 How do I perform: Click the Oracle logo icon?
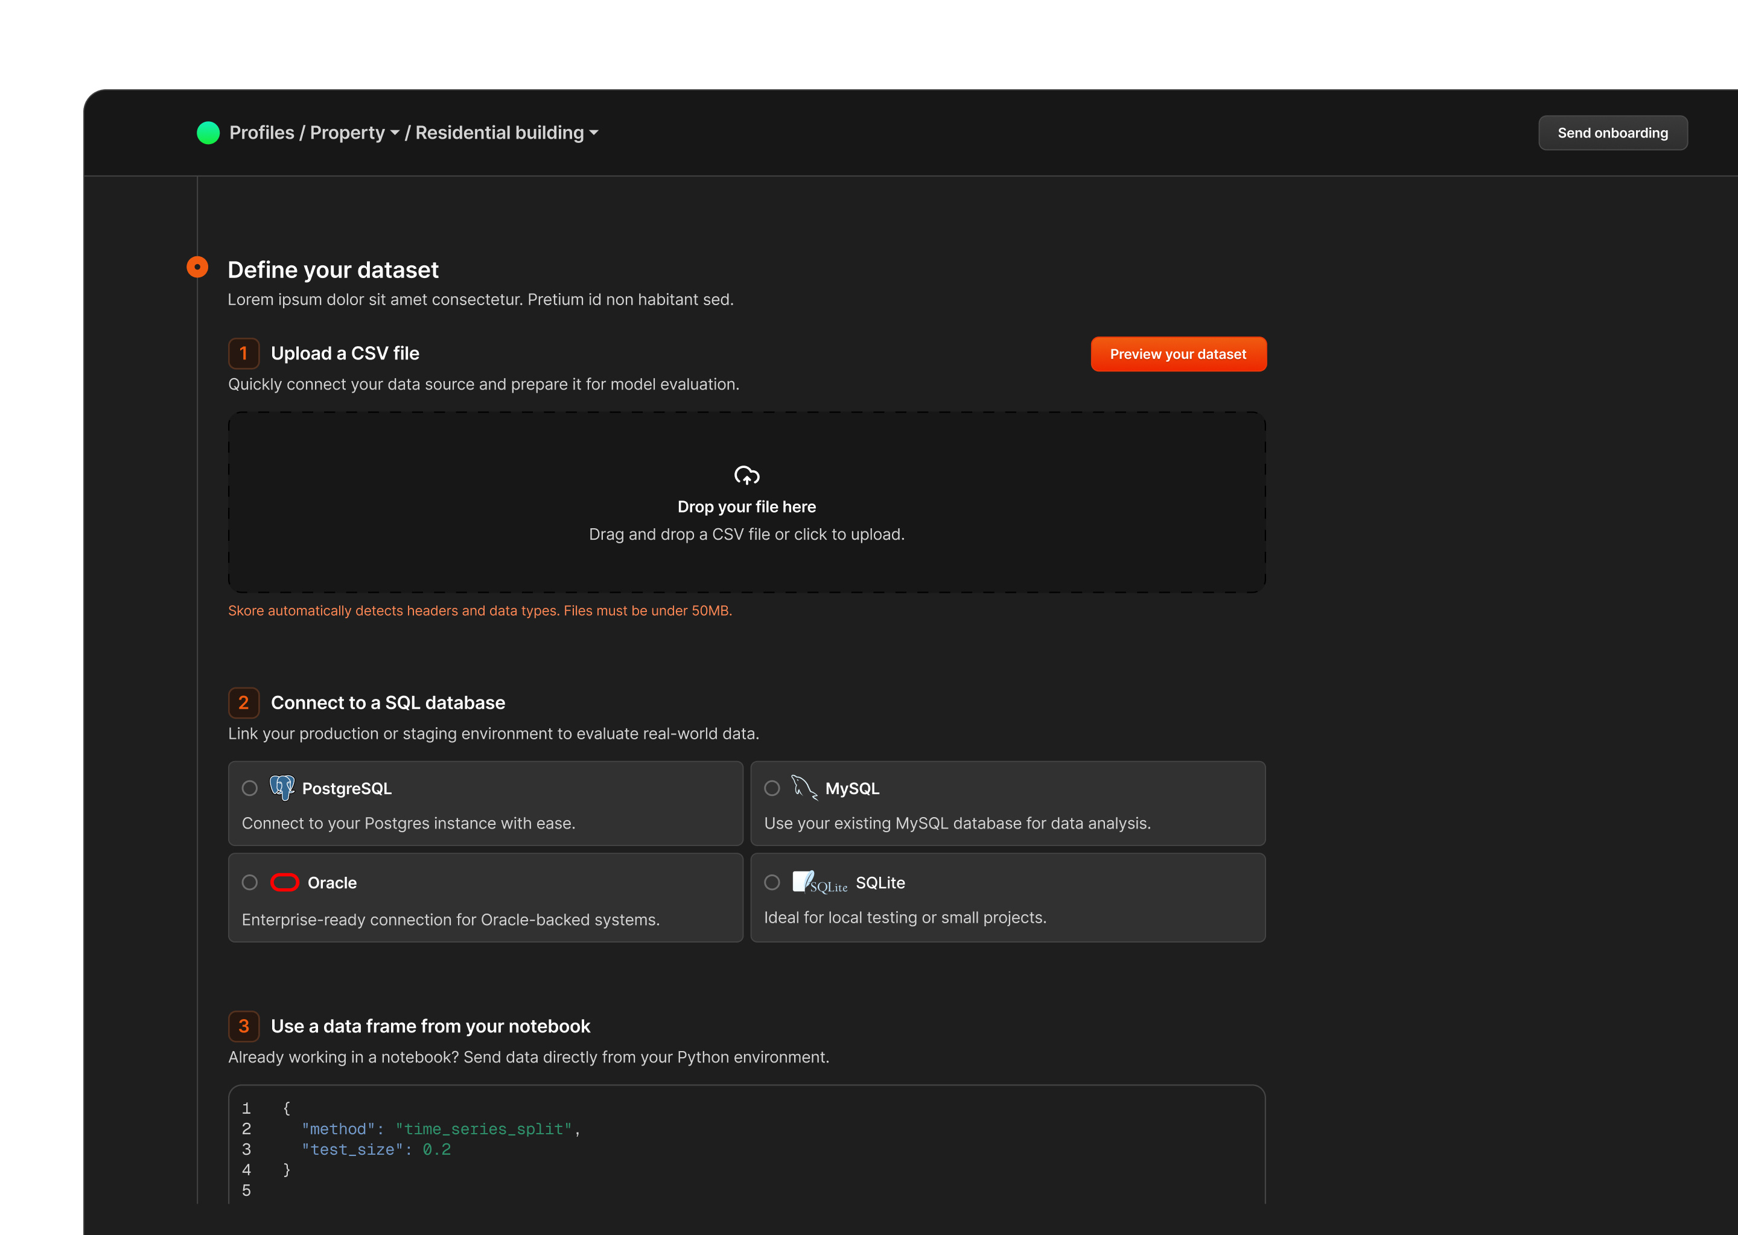pyautogui.click(x=285, y=882)
